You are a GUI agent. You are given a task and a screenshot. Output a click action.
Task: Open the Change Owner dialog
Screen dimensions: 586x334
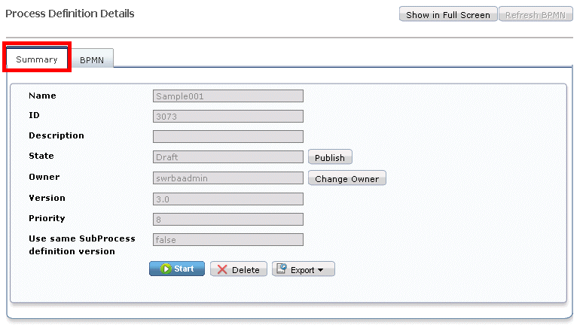pyautogui.click(x=346, y=178)
